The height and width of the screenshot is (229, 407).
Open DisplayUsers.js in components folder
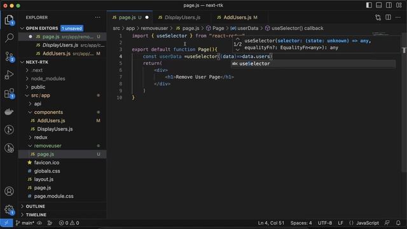tap(62, 128)
